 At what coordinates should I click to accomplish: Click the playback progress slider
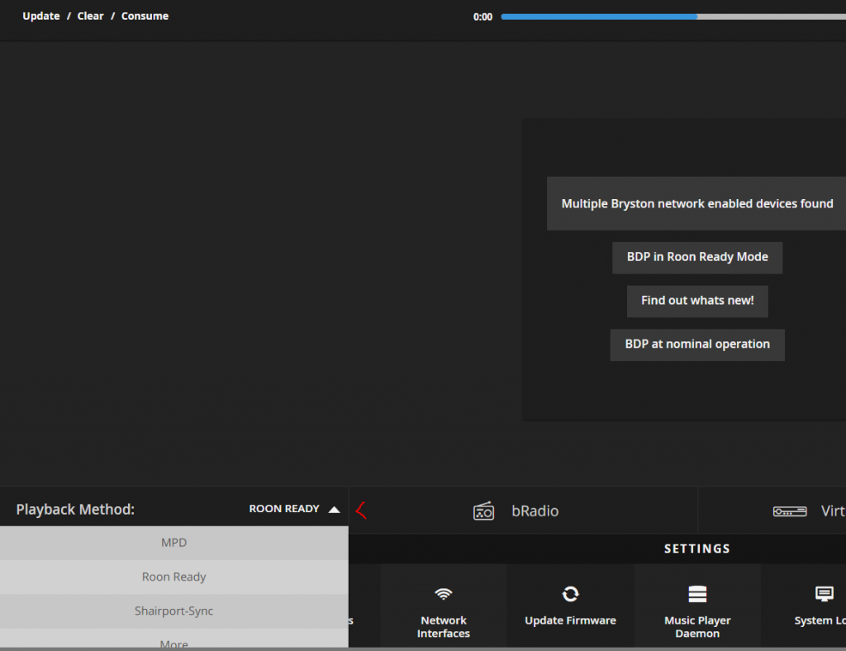pyautogui.click(x=673, y=17)
